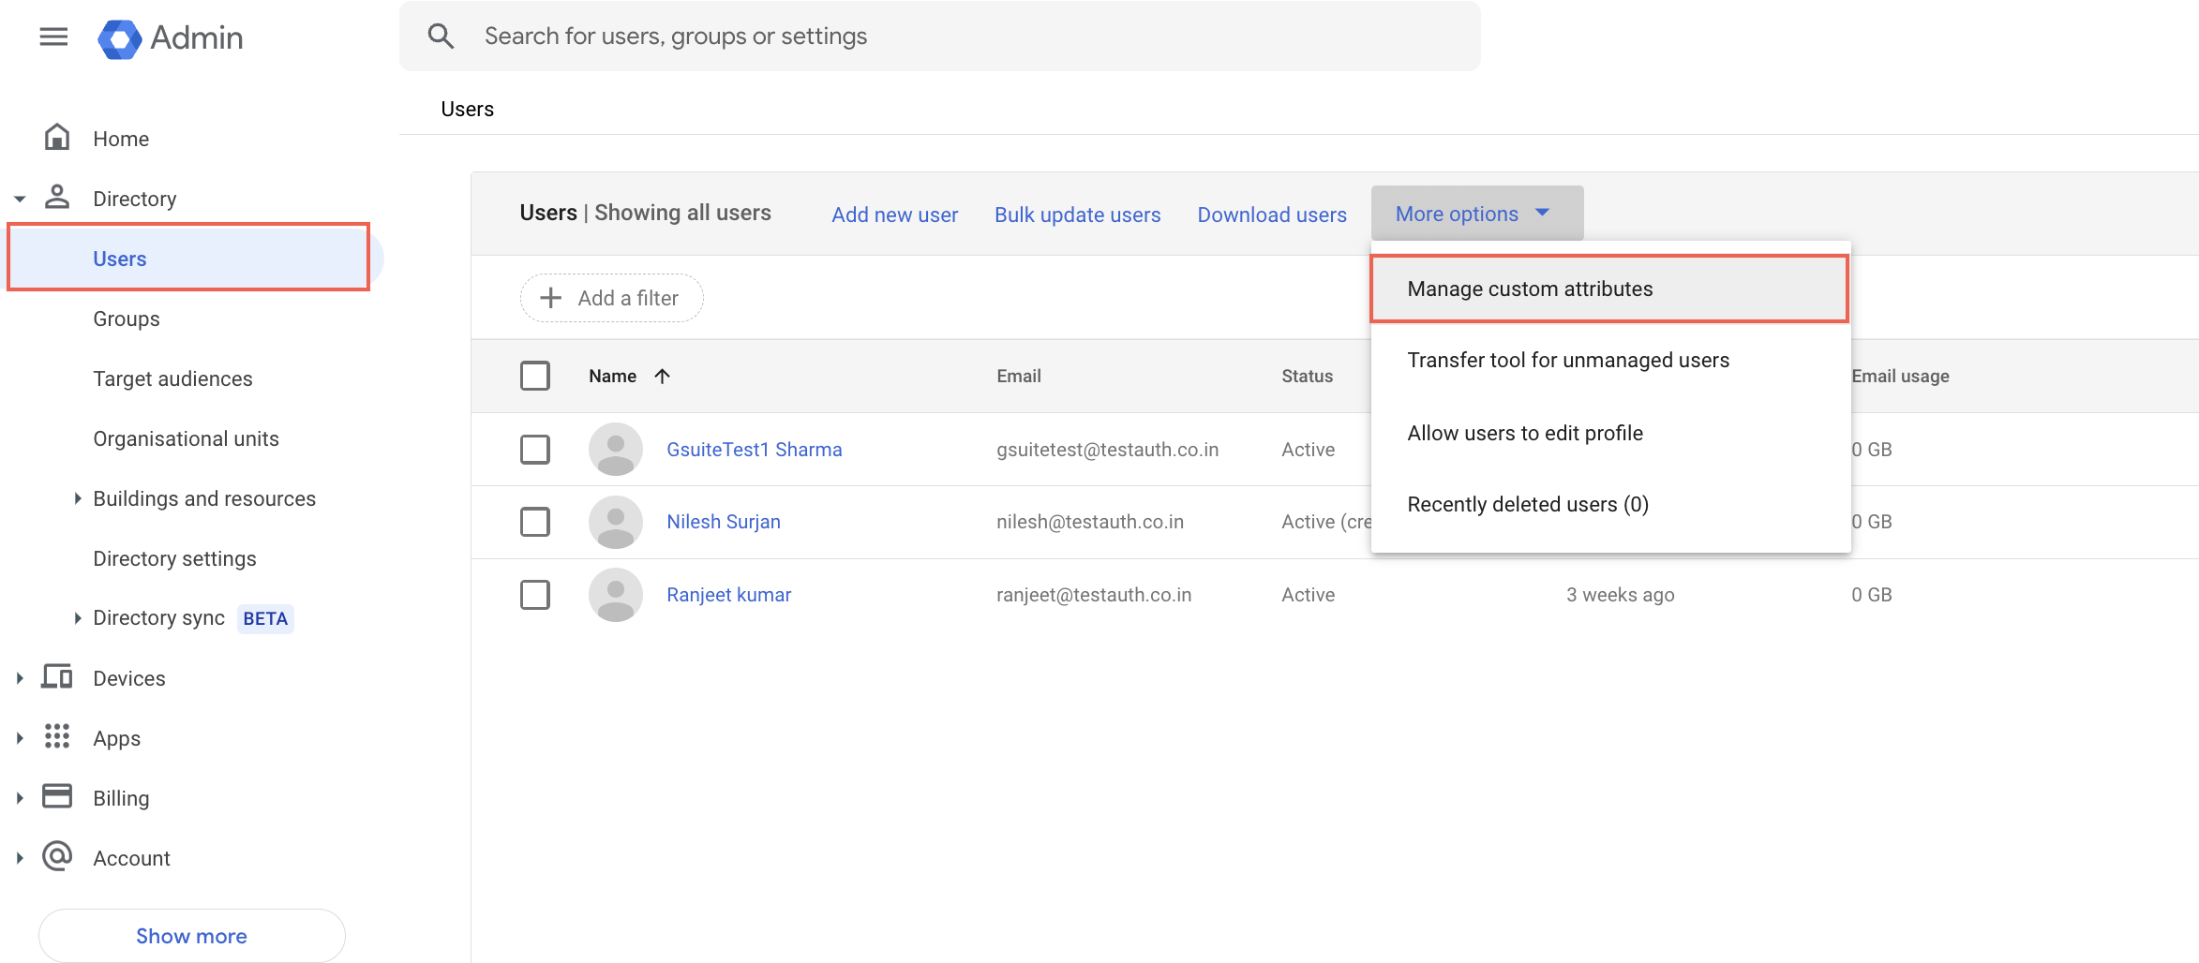The width and height of the screenshot is (2199, 963).
Task: Open Target audiences
Action: point(172,378)
